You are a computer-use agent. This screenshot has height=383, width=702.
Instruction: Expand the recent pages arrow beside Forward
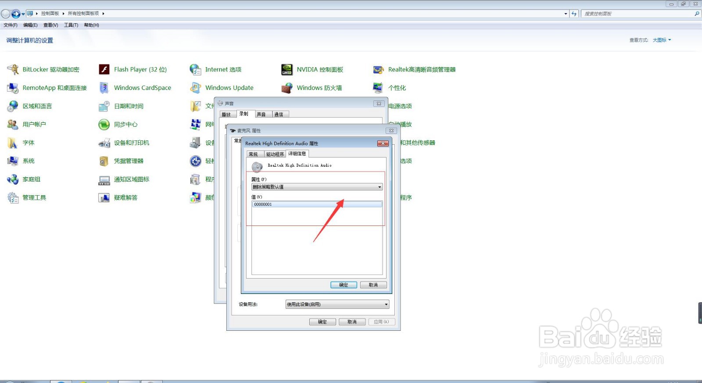(23, 14)
